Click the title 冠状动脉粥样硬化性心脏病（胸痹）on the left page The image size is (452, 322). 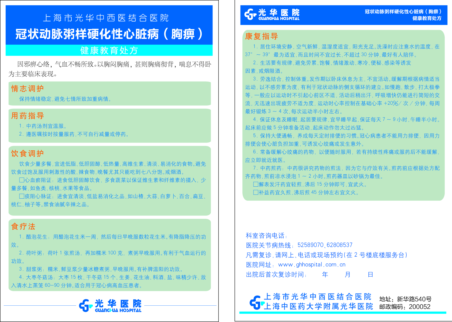[109, 34]
